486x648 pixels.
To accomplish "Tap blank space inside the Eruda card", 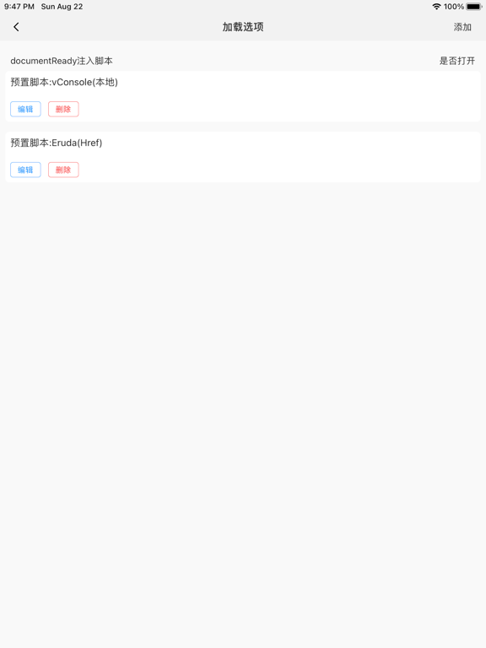I will pyautogui.click(x=281, y=159).
